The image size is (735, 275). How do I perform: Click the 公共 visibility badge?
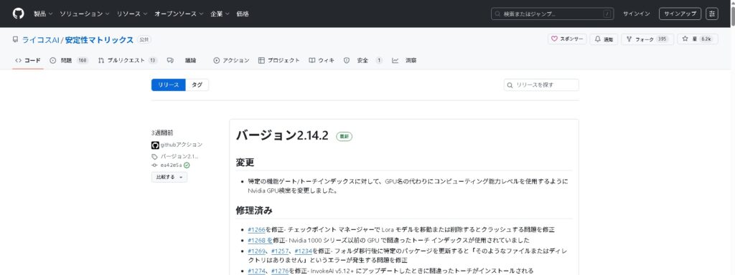coord(144,40)
